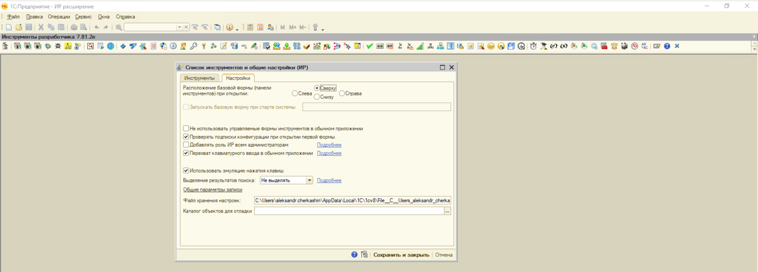This screenshot has width=758, height=272.
Task: Select the Слева radio button
Action: 295,93
